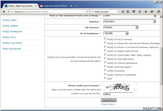Click the scrollbar up arrow
Screen dimensions: 163x111
161,16
